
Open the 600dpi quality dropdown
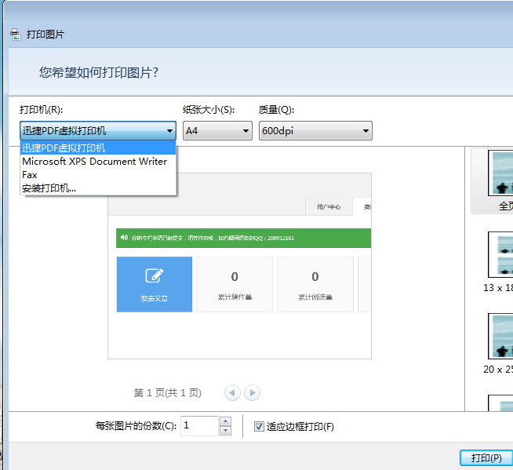point(315,130)
